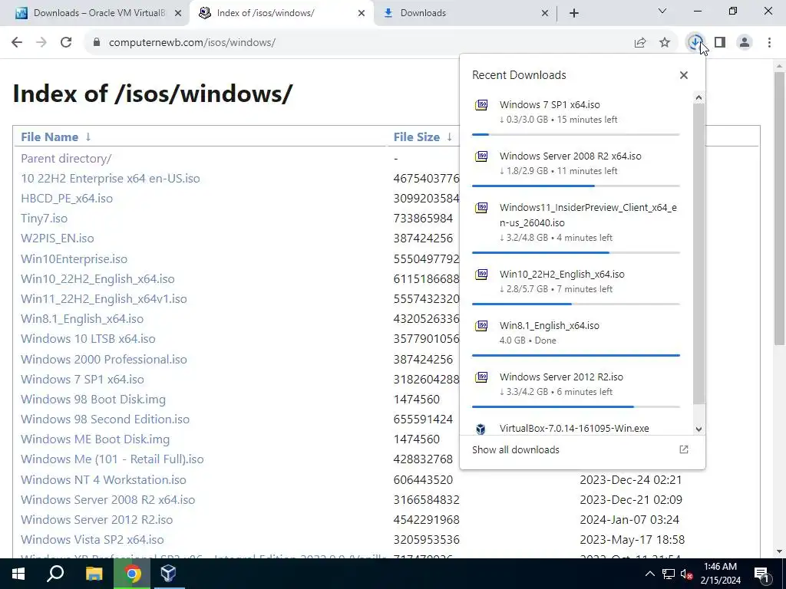Screen dimensions: 786x589
Task: Click the network tray icon
Action: (669, 574)
